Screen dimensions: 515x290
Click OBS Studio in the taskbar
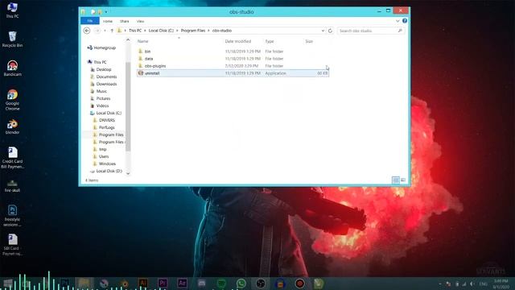point(261,283)
